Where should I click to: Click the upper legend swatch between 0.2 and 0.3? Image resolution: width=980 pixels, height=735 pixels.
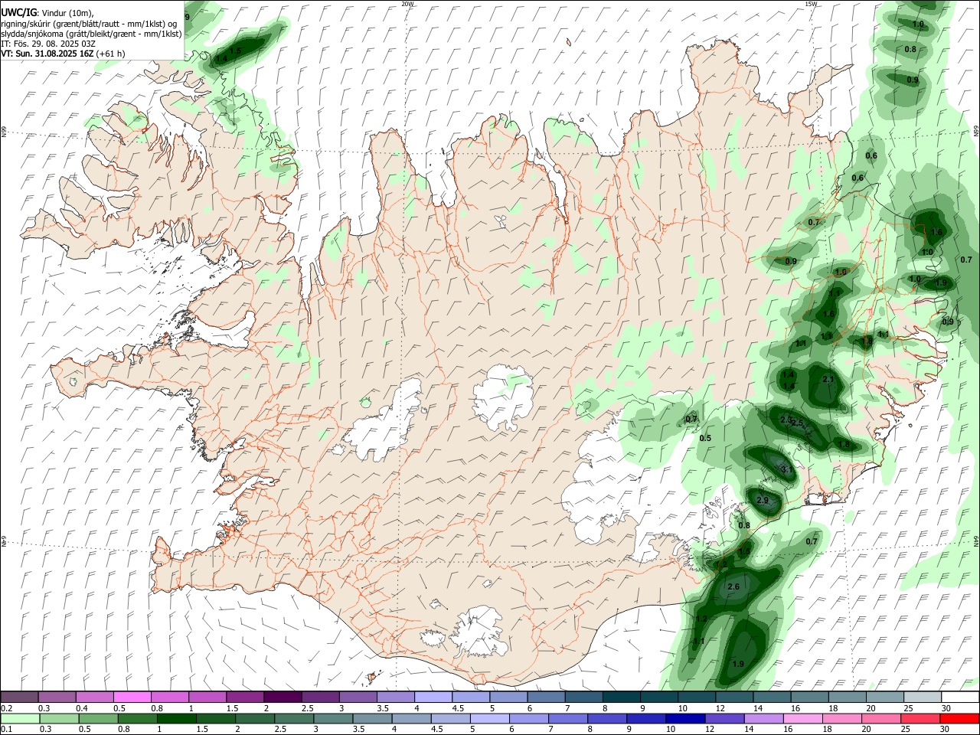19,697
